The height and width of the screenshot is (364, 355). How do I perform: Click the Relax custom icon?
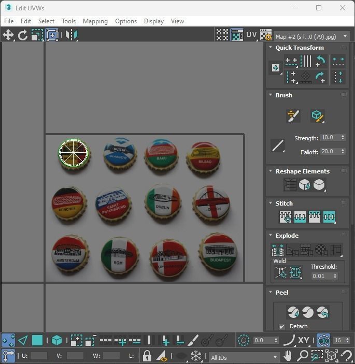click(319, 185)
